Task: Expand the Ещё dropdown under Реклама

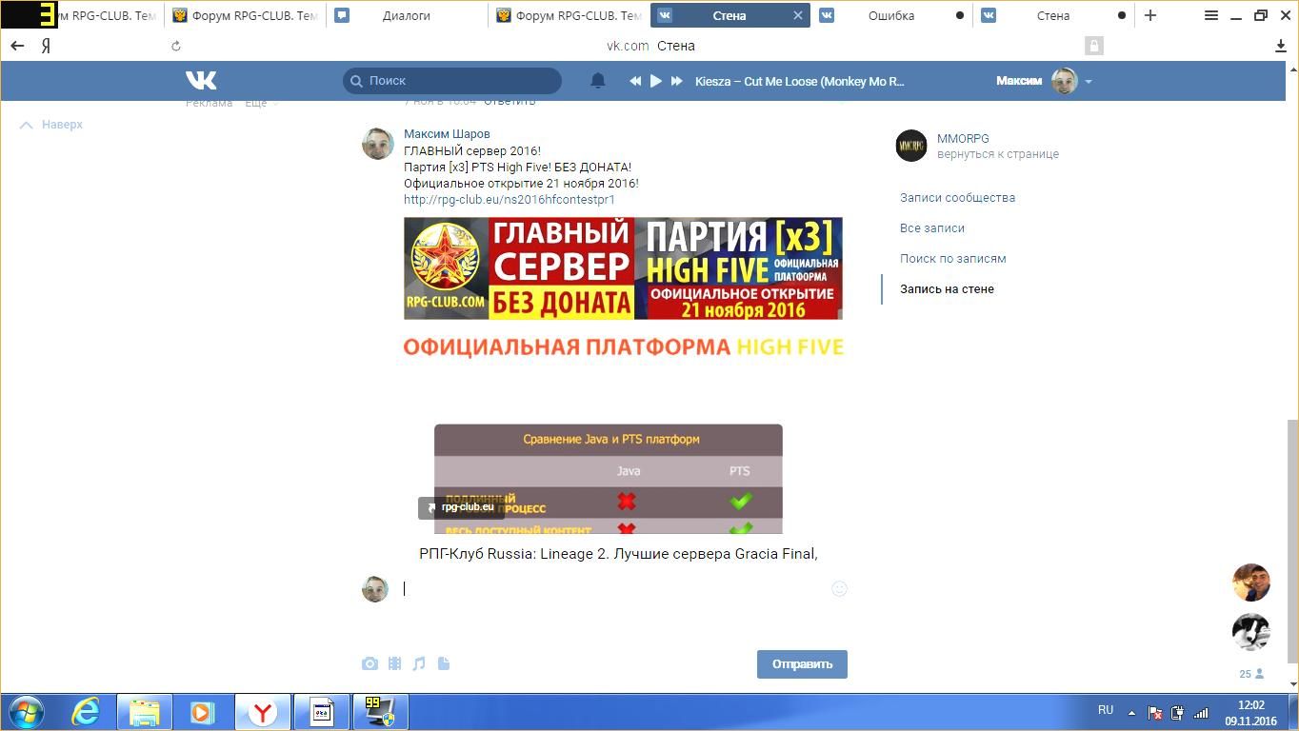Action: coord(260,103)
